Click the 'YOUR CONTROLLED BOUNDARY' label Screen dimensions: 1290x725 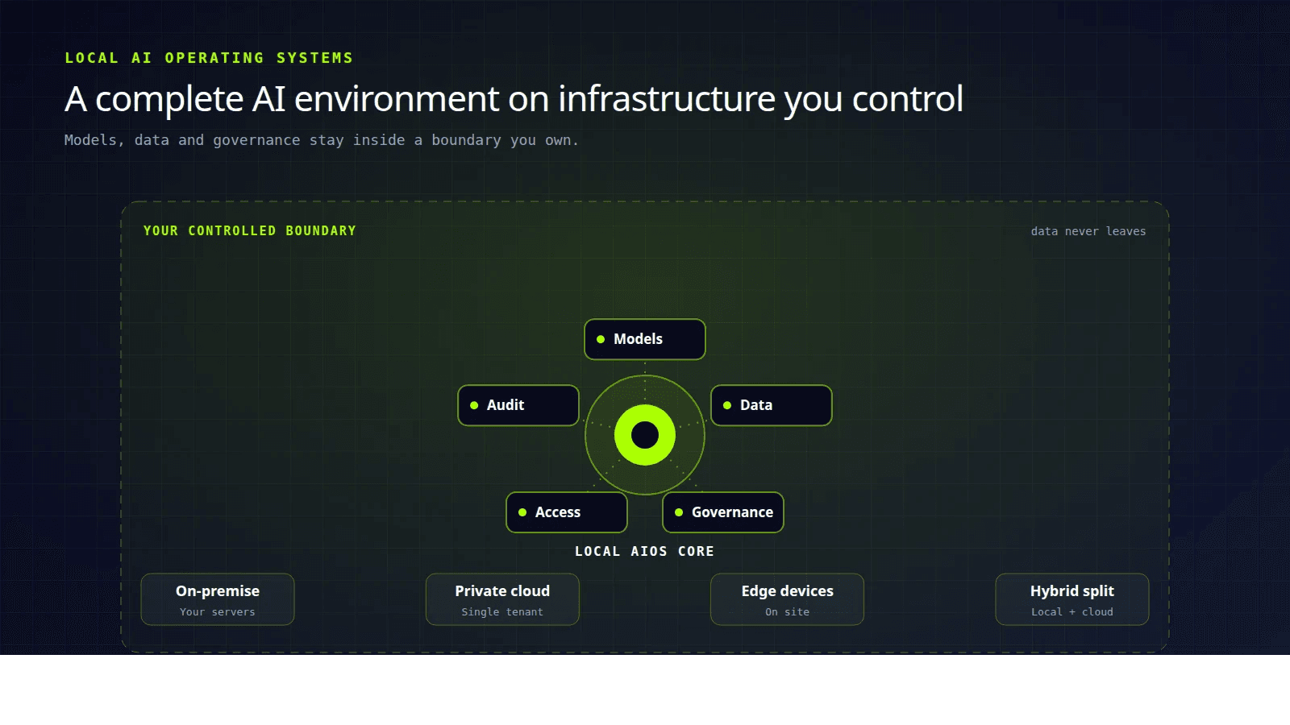click(250, 231)
